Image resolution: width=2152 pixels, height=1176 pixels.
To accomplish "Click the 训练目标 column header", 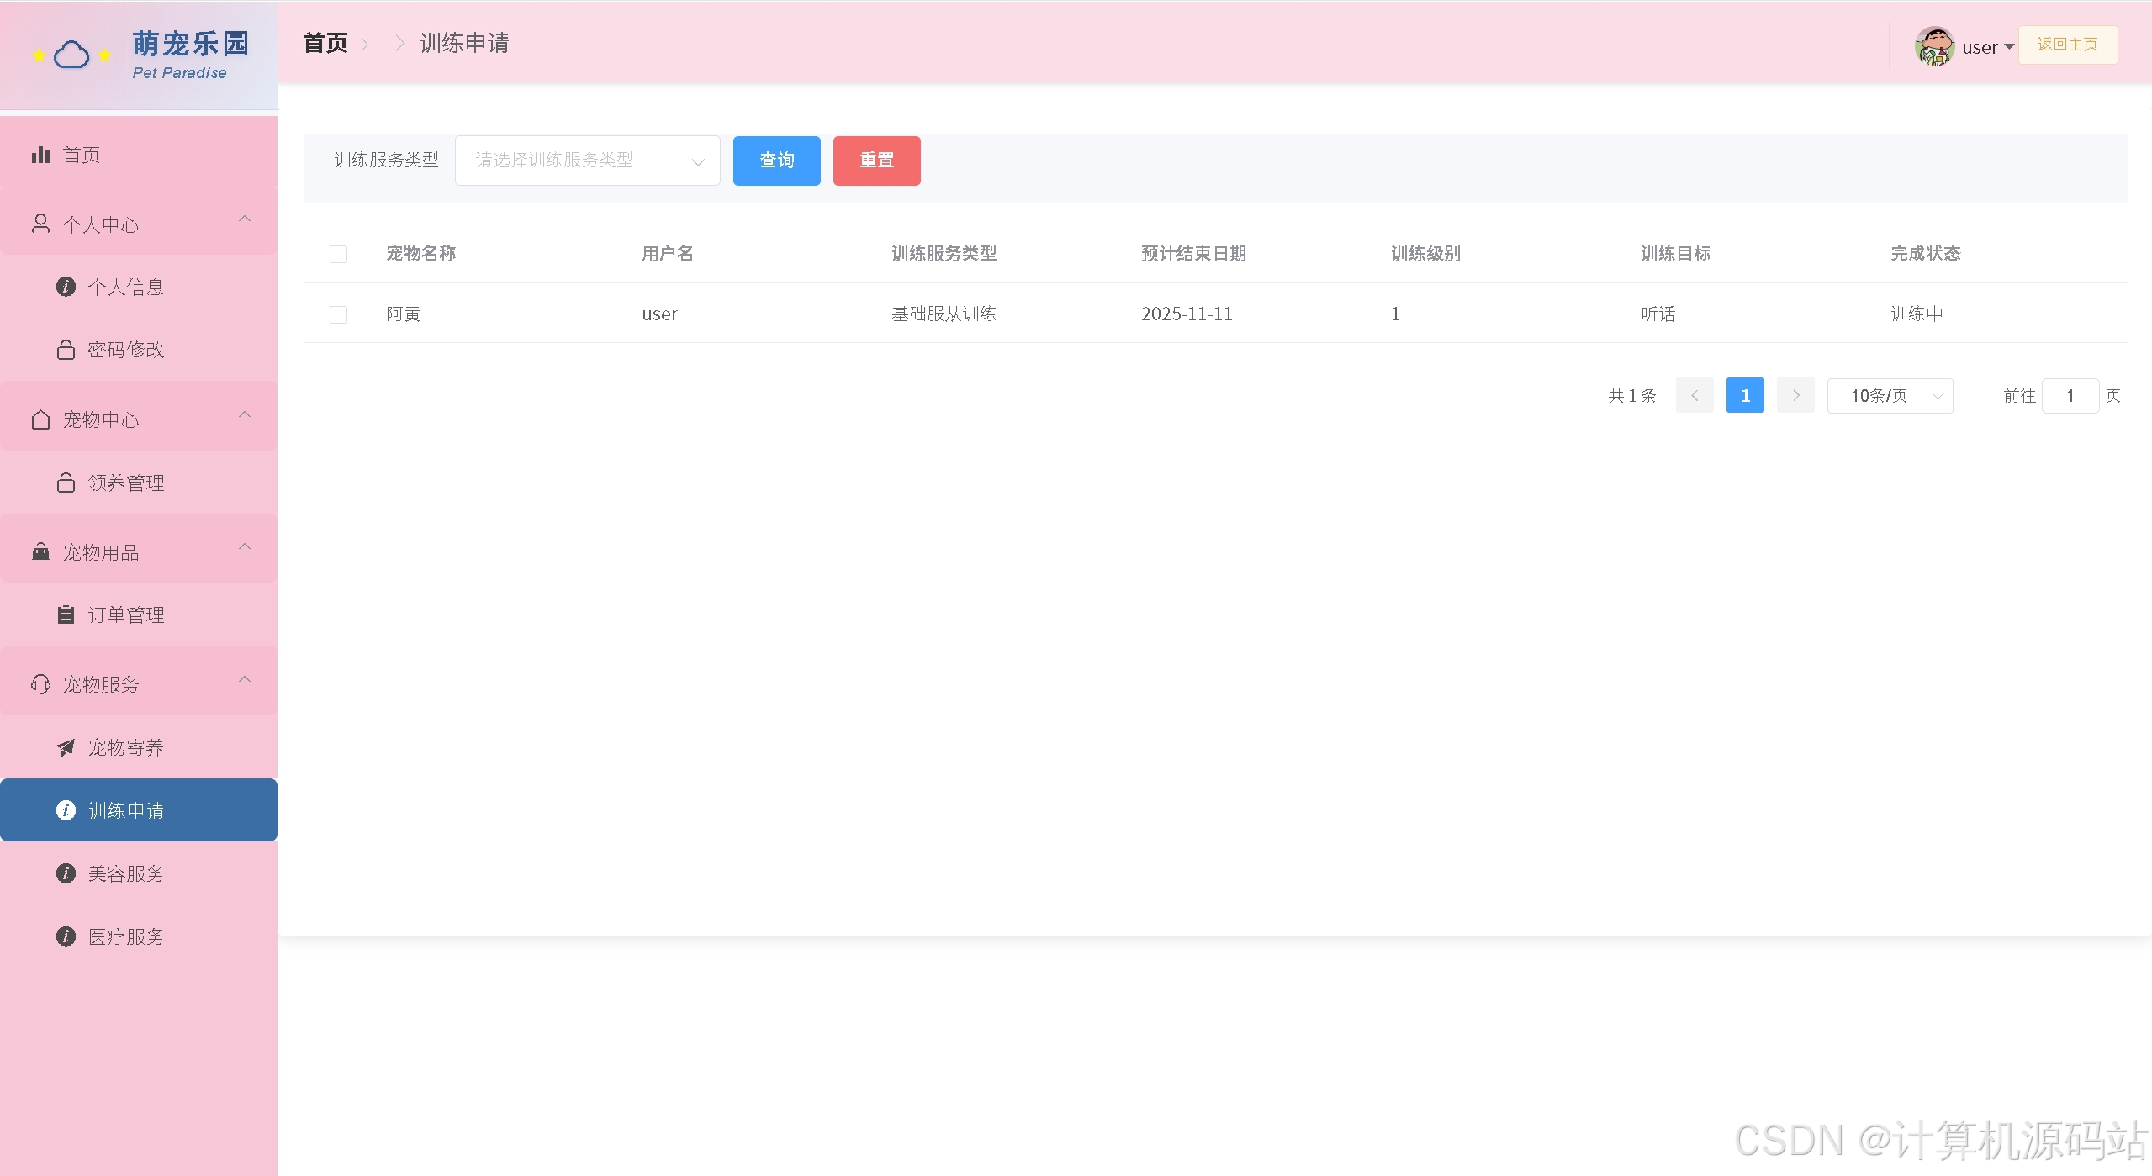I will [x=1675, y=253].
